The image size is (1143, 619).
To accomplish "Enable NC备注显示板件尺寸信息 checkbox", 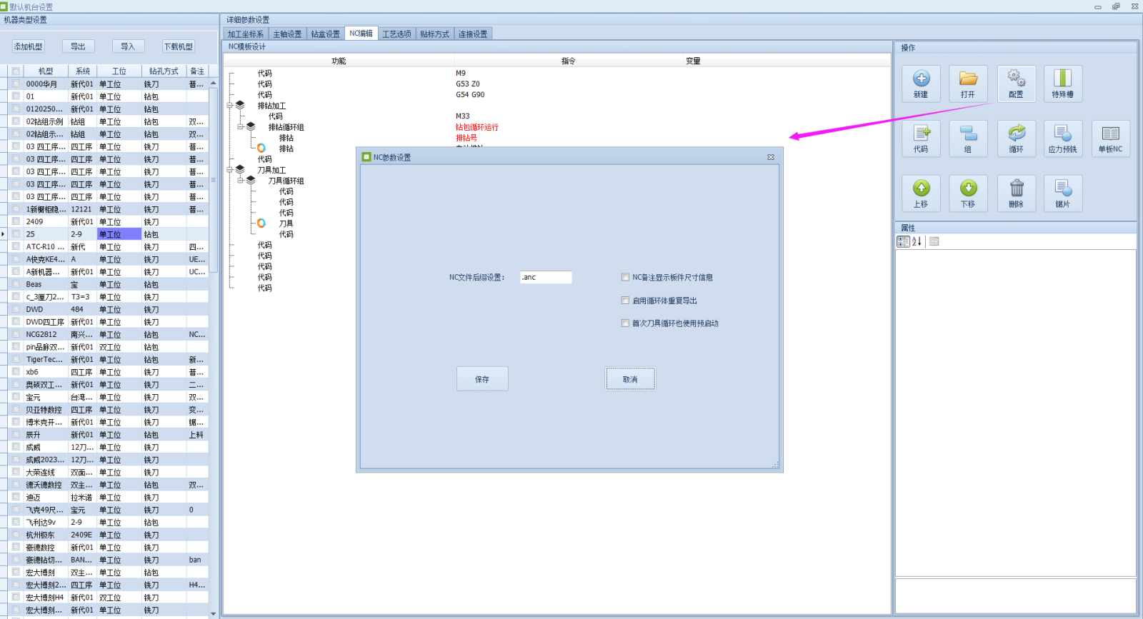I will [x=625, y=277].
